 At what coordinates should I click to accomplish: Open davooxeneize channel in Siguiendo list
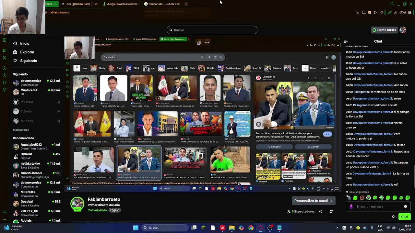point(37,83)
